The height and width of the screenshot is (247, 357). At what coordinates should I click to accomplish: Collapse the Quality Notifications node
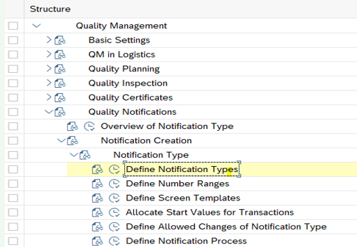(49, 111)
